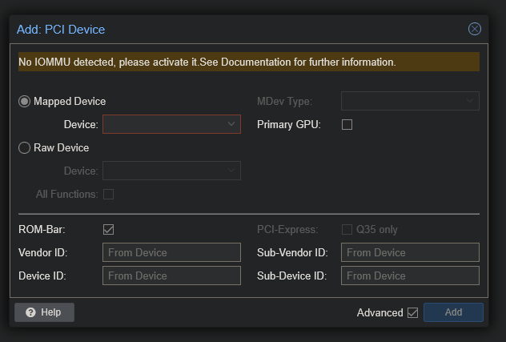
Task: Click the Add button
Action: [x=453, y=312]
